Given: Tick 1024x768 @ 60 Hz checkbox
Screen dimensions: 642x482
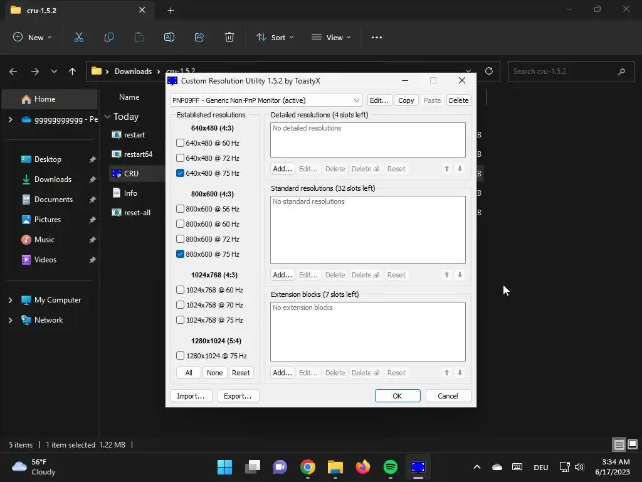Looking at the screenshot, I should [x=180, y=290].
